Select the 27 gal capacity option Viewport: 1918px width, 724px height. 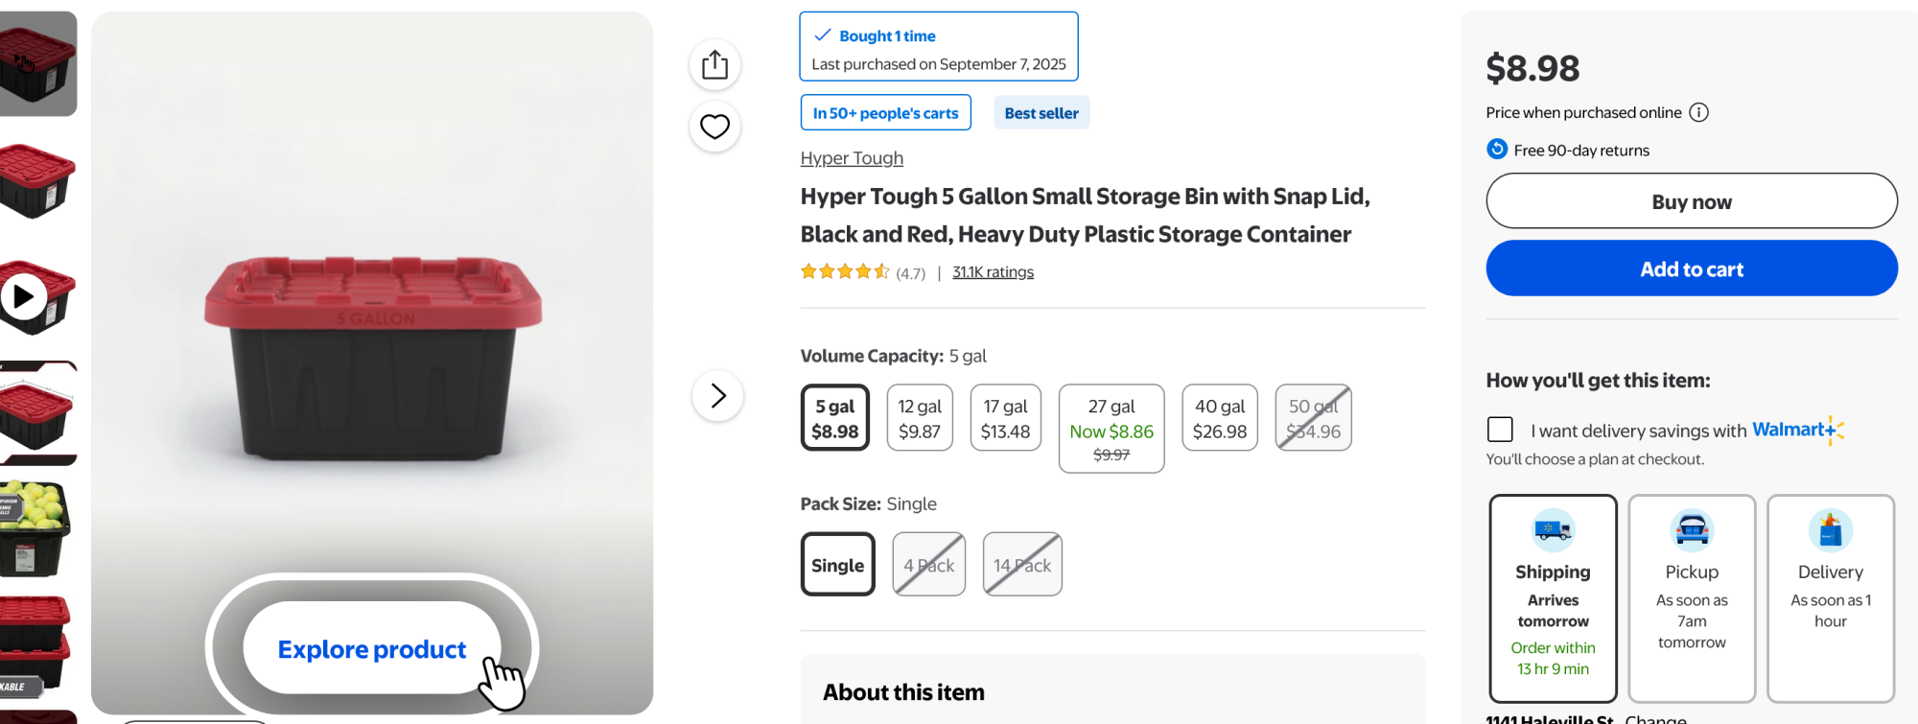click(1111, 428)
